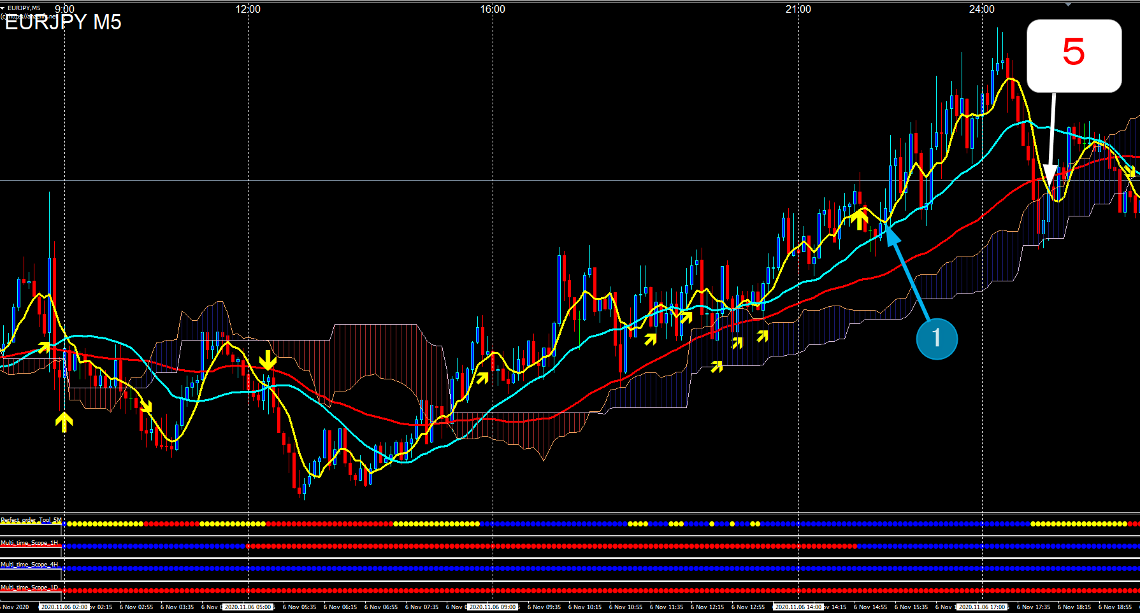Click the 2020.11.06 14:00 vertical line date label

[798, 607]
